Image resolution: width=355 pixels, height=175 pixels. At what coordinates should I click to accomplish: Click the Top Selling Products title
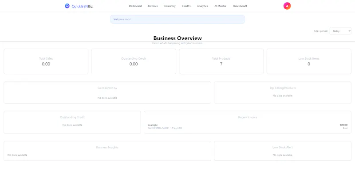283,88
